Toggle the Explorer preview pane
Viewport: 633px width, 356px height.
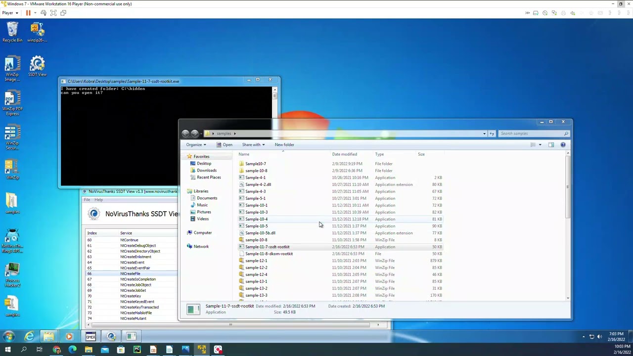coord(551,145)
